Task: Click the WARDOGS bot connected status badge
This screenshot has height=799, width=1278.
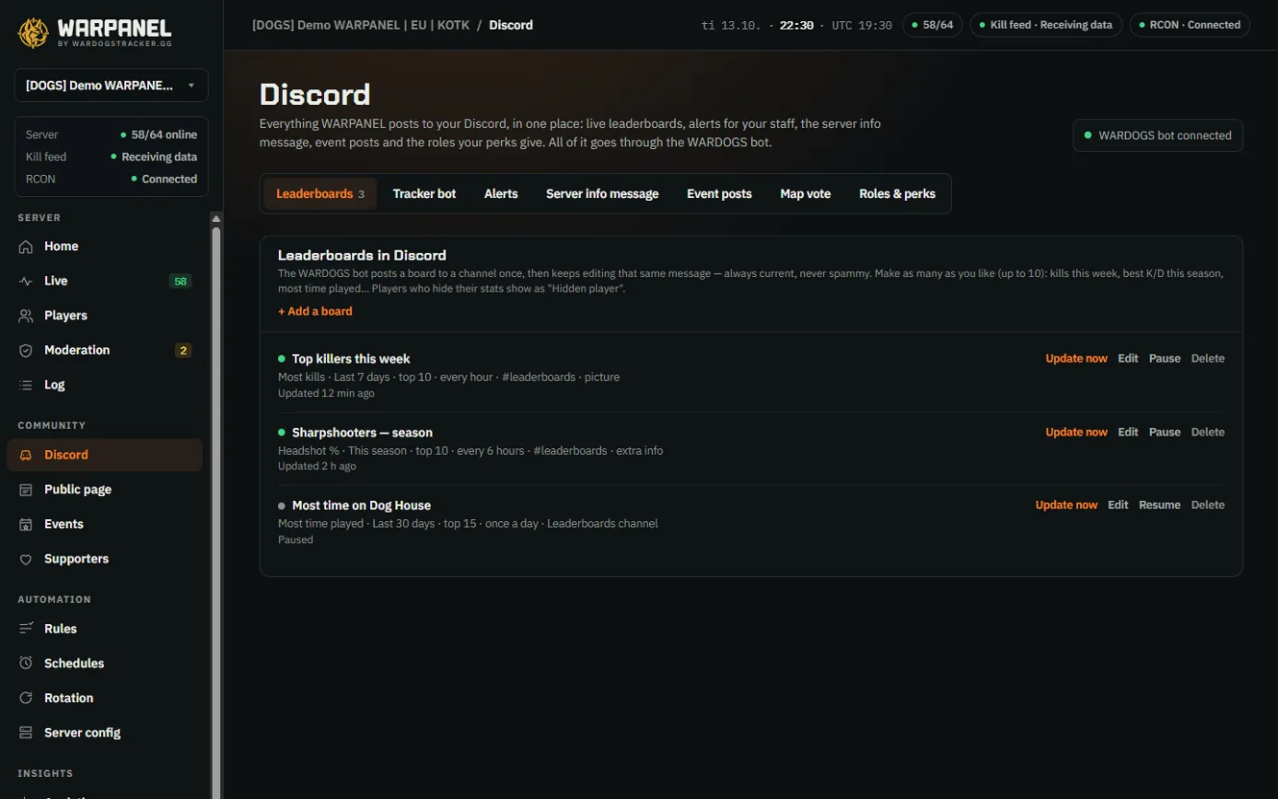Action: [1157, 135]
